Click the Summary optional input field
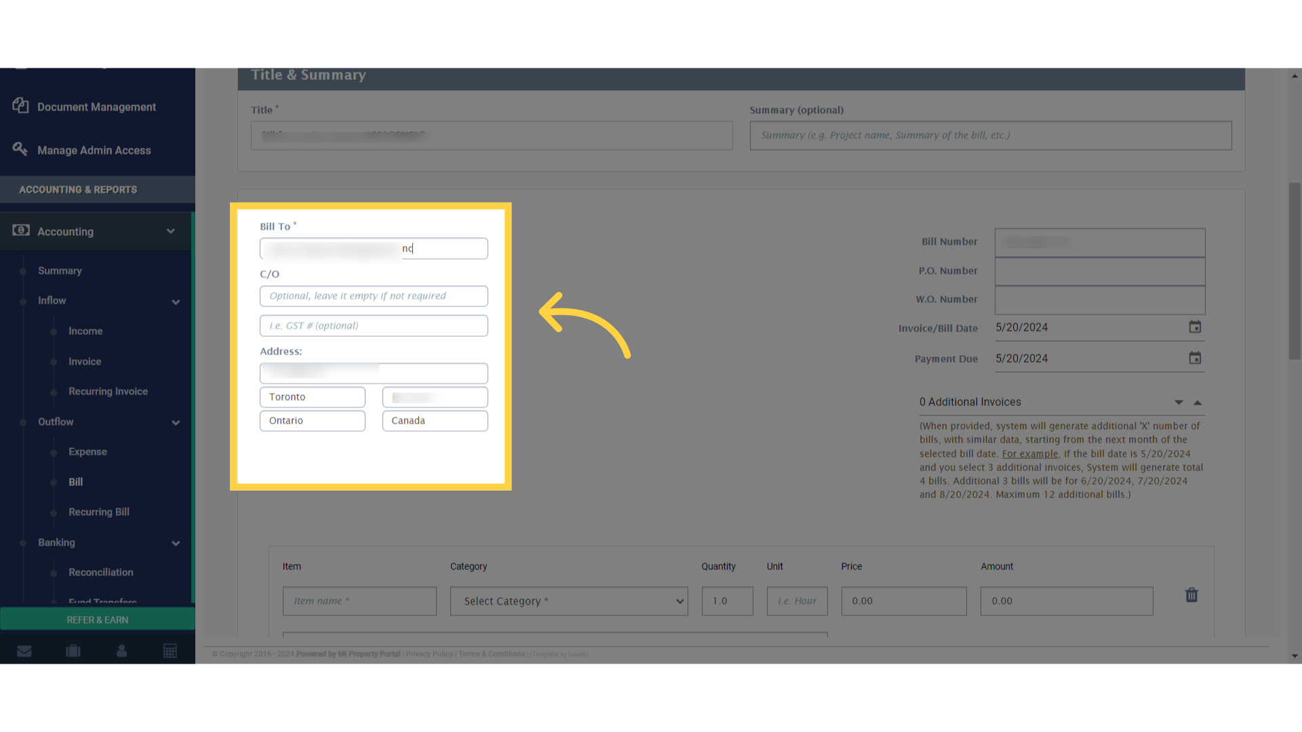1302x732 pixels. click(x=990, y=135)
